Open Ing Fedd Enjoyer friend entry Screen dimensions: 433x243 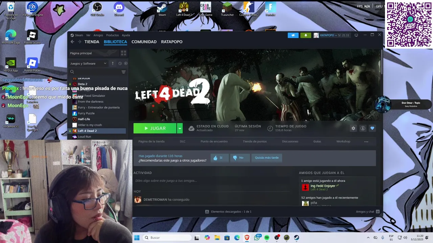pos(323,187)
